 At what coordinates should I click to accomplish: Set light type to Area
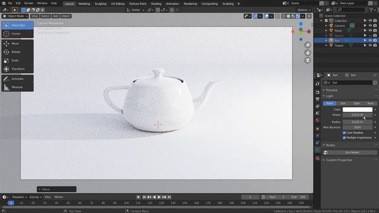pos(370,103)
